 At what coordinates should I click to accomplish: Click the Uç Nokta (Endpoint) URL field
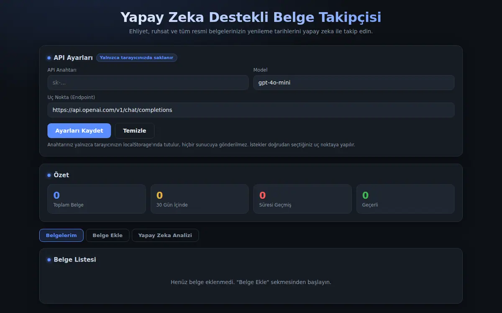[x=251, y=110]
